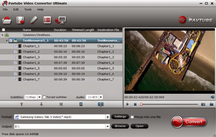Screen dimensions: 216x137
Task: Click the disc icon of memory source
Action: 6,35
